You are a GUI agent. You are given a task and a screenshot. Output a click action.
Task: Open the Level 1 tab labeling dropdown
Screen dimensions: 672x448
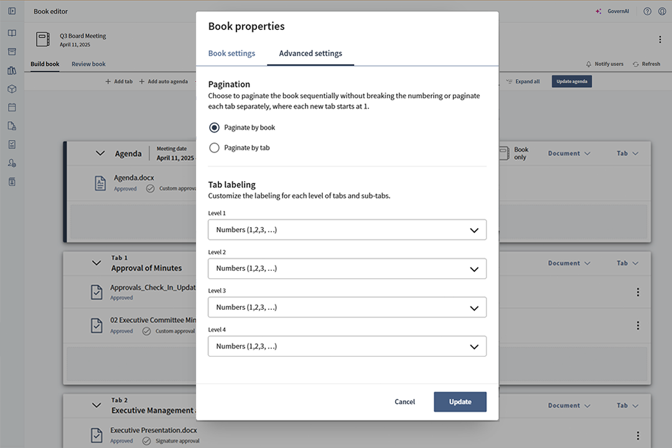pyautogui.click(x=347, y=230)
